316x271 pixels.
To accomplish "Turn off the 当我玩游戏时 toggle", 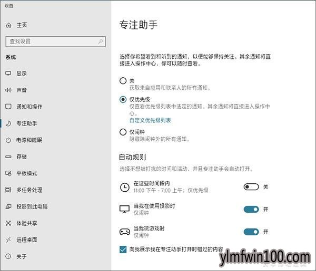I will [x=251, y=232].
